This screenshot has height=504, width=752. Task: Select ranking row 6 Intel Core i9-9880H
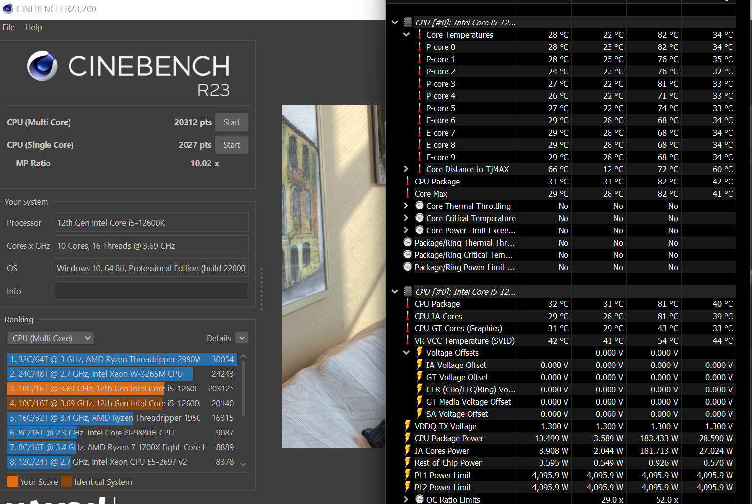click(x=122, y=433)
